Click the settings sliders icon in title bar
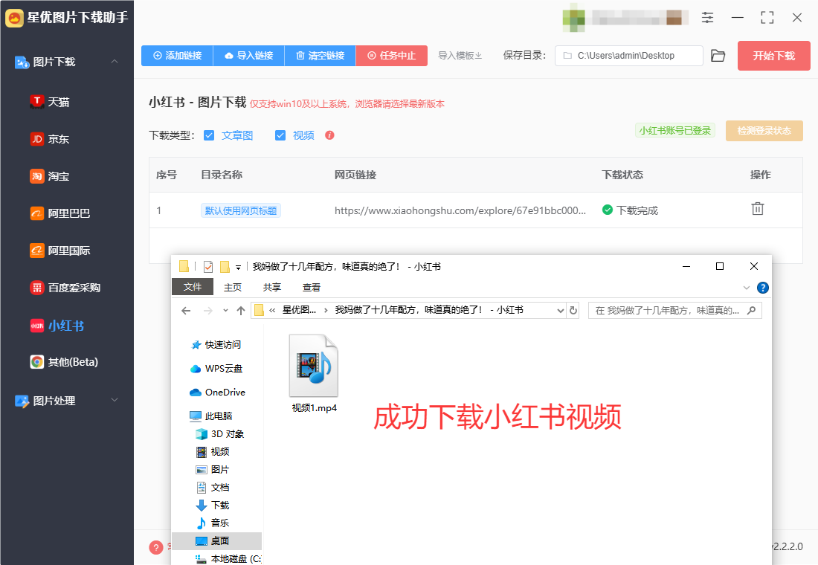 coord(707,18)
